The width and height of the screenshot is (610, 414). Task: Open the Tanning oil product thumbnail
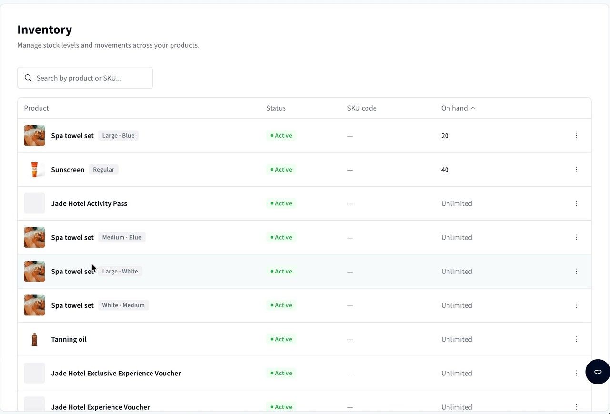[x=34, y=339]
